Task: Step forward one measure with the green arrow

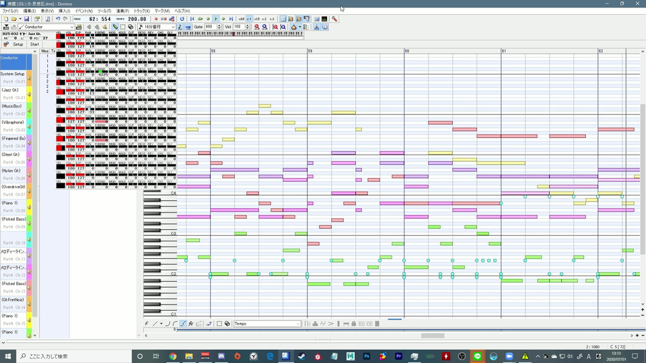Action: tap(223, 19)
